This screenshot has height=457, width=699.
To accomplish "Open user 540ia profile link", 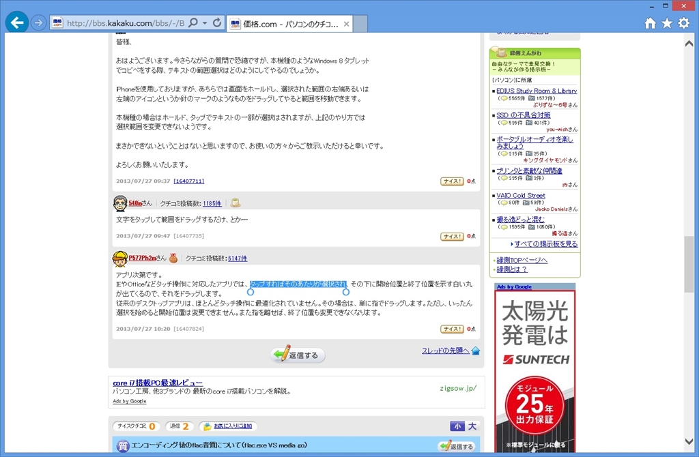I will [x=135, y=203].
